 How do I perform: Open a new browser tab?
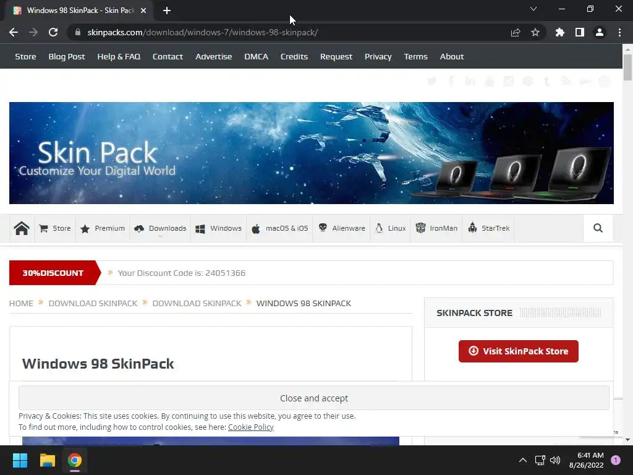click(167, 11)
